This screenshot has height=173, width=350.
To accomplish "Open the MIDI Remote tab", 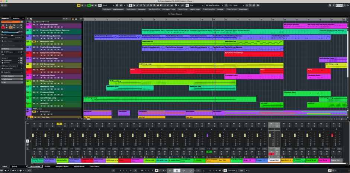I will coord(78,167).
